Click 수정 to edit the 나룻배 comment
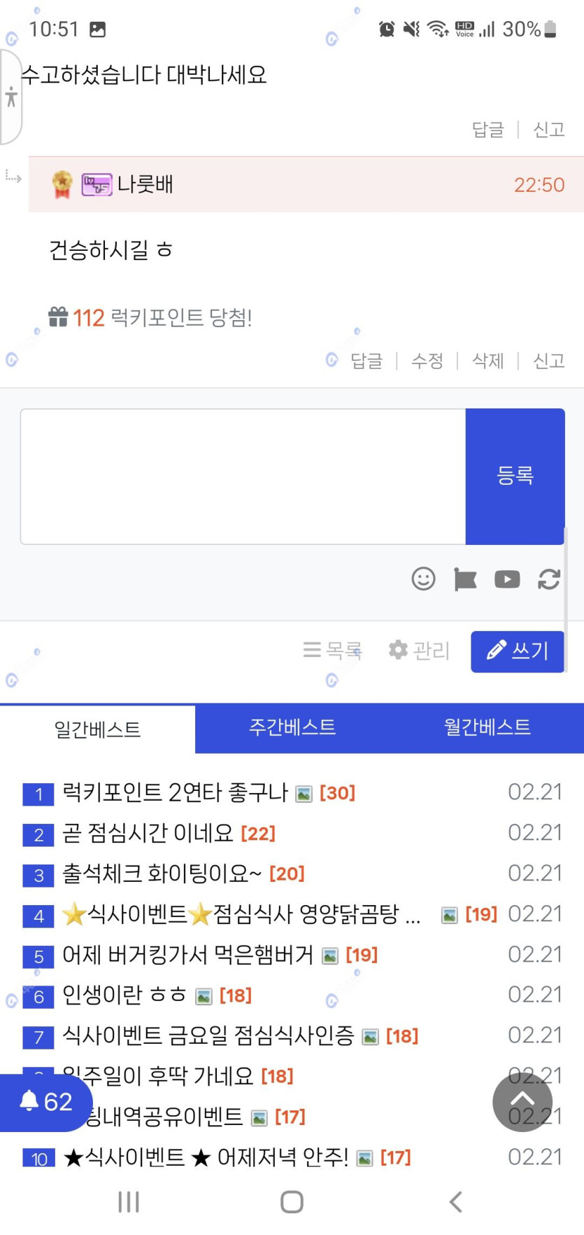The image size is (584, 1235). point(427,361)
